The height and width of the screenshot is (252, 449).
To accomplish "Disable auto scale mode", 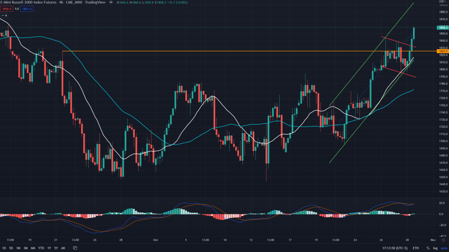I will (443, 248).
